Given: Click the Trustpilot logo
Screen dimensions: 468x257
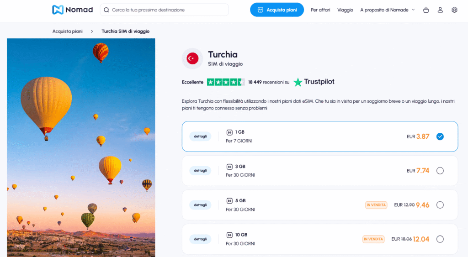Looking at the screenshot, I should tap(314, 82).
